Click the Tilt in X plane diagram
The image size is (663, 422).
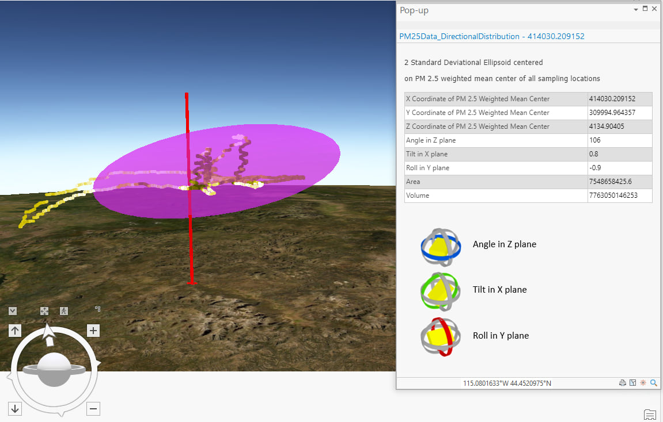pos(441,291)
